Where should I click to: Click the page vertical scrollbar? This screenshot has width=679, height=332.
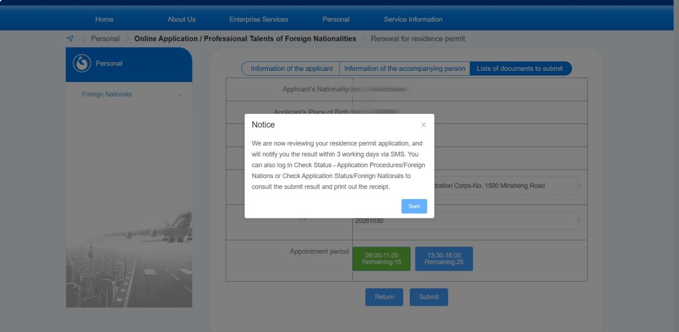(676, 166)
